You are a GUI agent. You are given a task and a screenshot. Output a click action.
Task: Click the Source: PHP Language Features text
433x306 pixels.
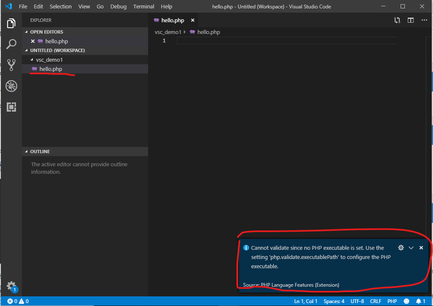pos(291,285)
